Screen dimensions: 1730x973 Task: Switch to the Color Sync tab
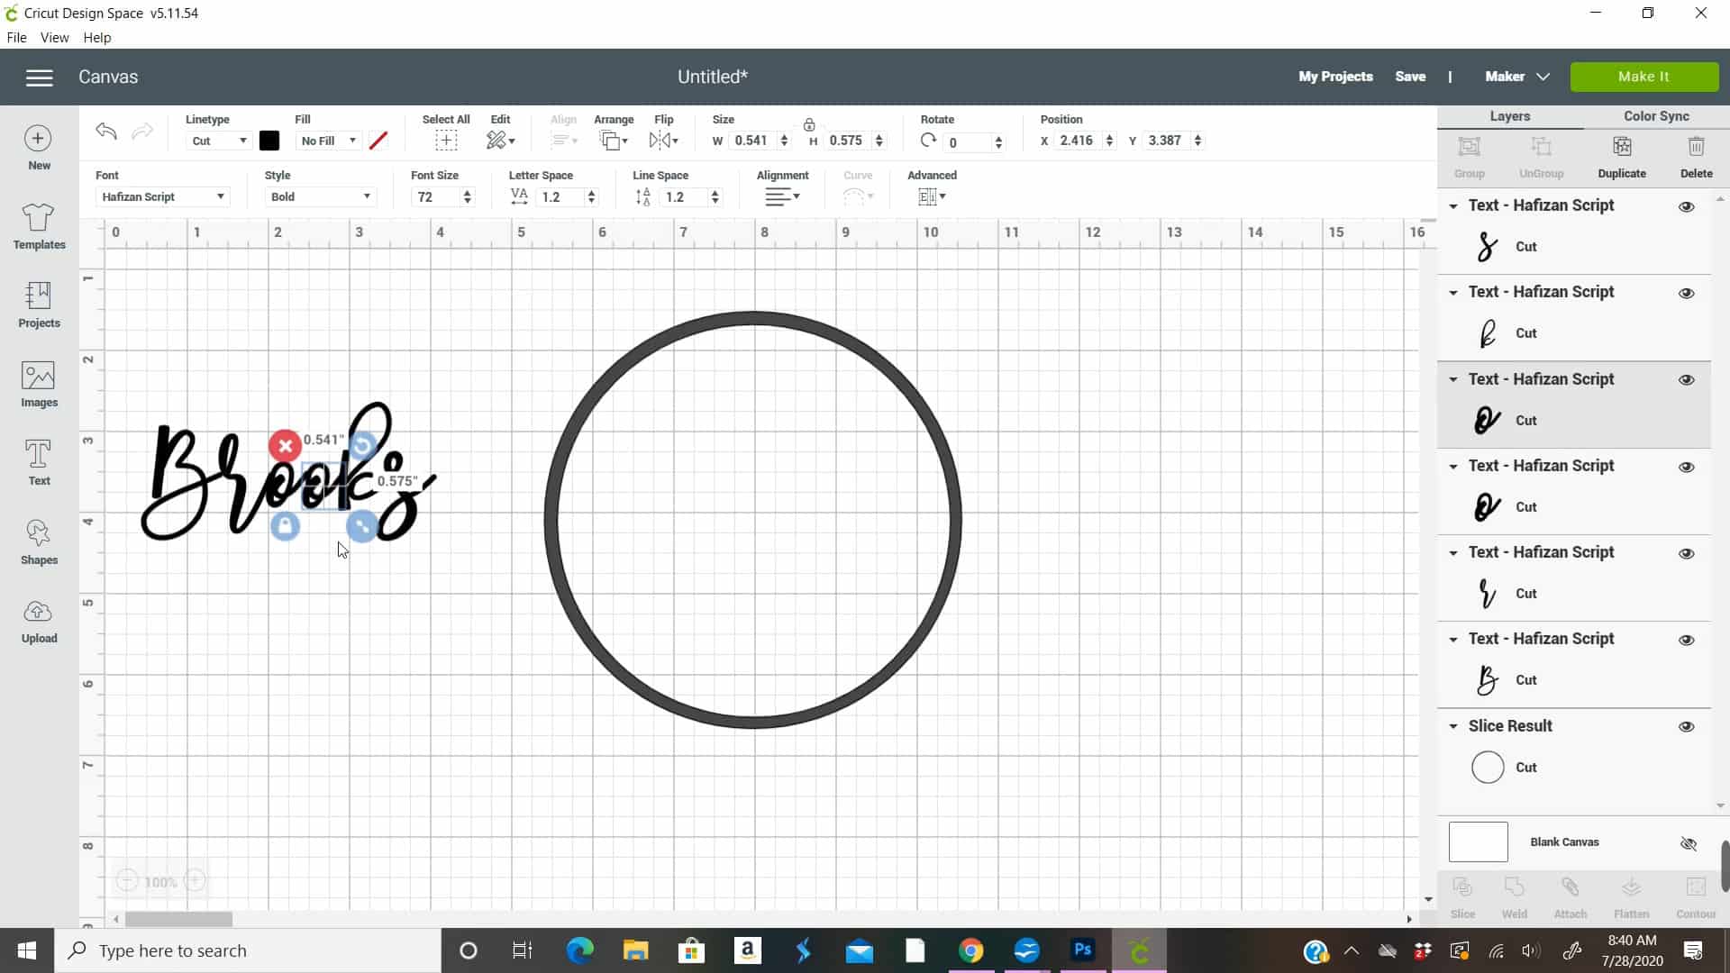click(1656, 116)
